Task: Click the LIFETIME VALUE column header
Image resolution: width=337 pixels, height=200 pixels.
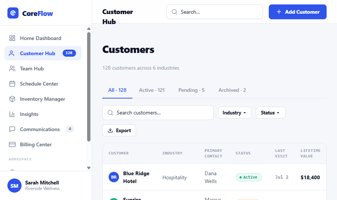Action: pyautogui.click(x=311, y=153)
